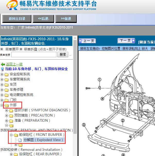The height and width of the screenshot is (156, 155).
Task: Click the 刷新当前页 refresh link
Action: point(147,42)
